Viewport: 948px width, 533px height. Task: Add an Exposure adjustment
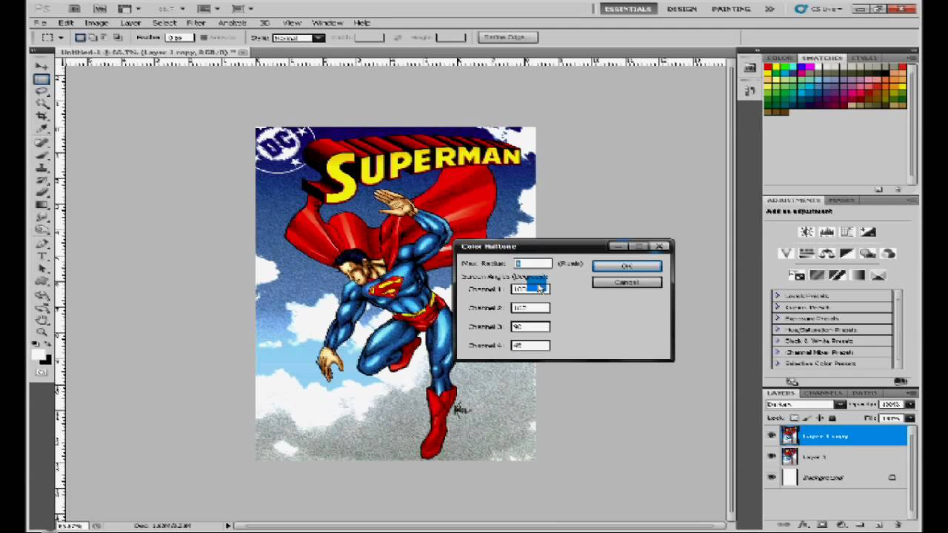click(x=868, y=232)
